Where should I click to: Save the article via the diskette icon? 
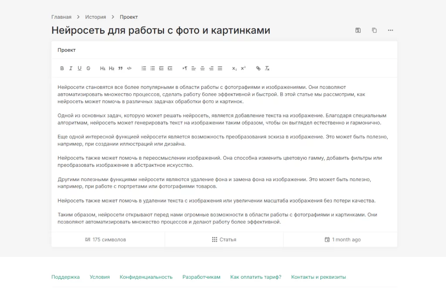coord(358,30)
